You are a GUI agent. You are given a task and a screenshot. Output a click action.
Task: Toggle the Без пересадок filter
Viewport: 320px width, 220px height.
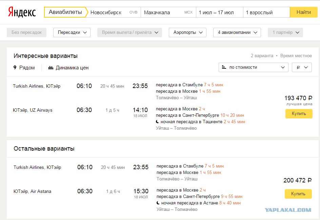tap(26, 32)
